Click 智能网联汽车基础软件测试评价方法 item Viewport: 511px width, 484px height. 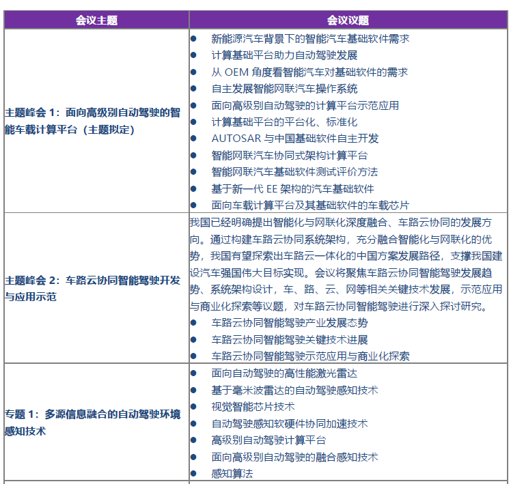pyautogui.click(x=294, y=172)
